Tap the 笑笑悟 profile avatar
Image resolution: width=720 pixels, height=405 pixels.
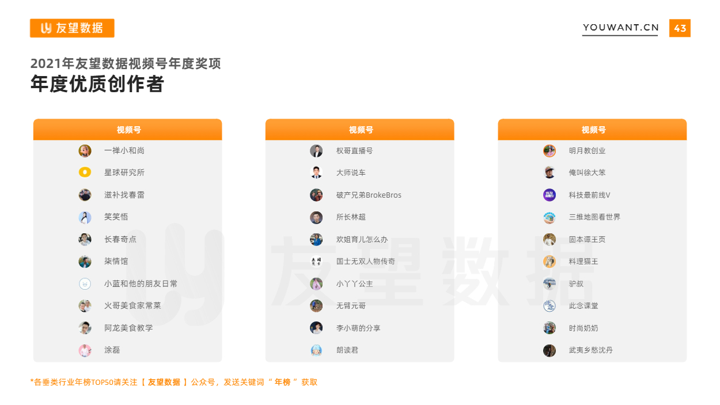(x=85, y=217)
